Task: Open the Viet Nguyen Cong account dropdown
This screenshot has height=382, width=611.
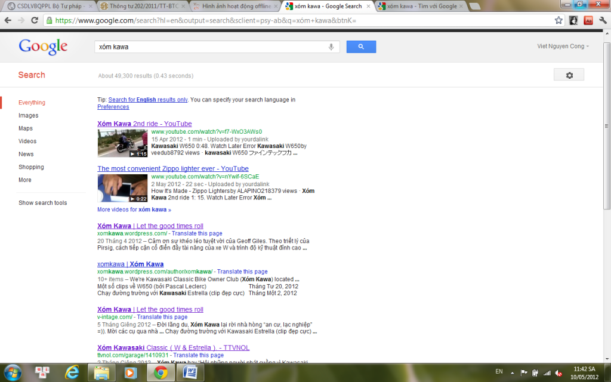Action: [563, 46]
